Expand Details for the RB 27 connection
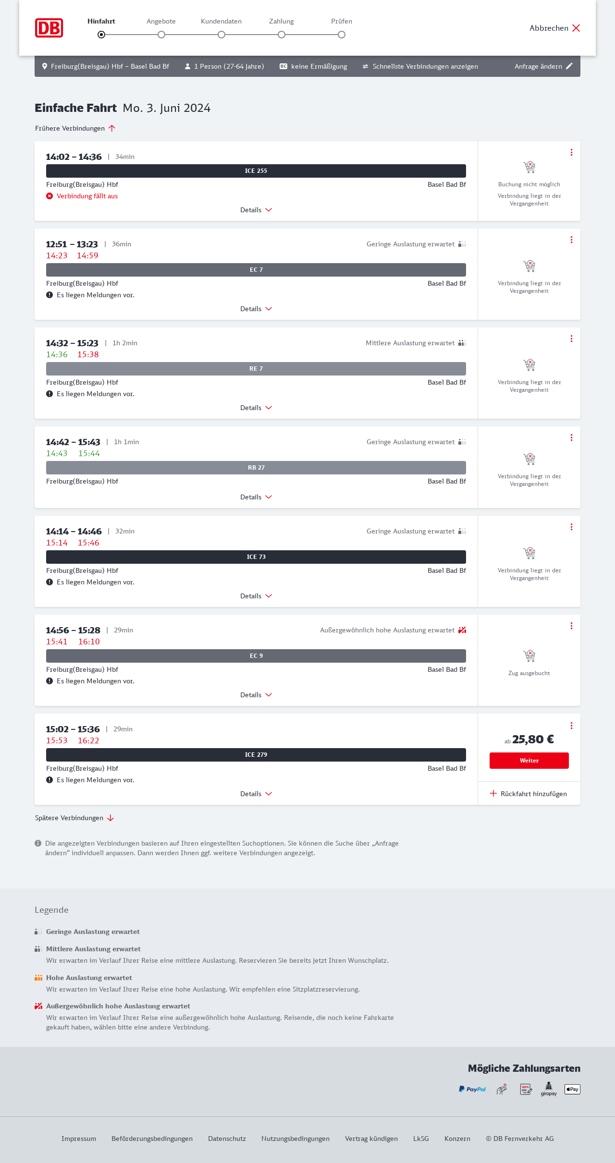Screen dimensions: 615x1163 [256, 497]
